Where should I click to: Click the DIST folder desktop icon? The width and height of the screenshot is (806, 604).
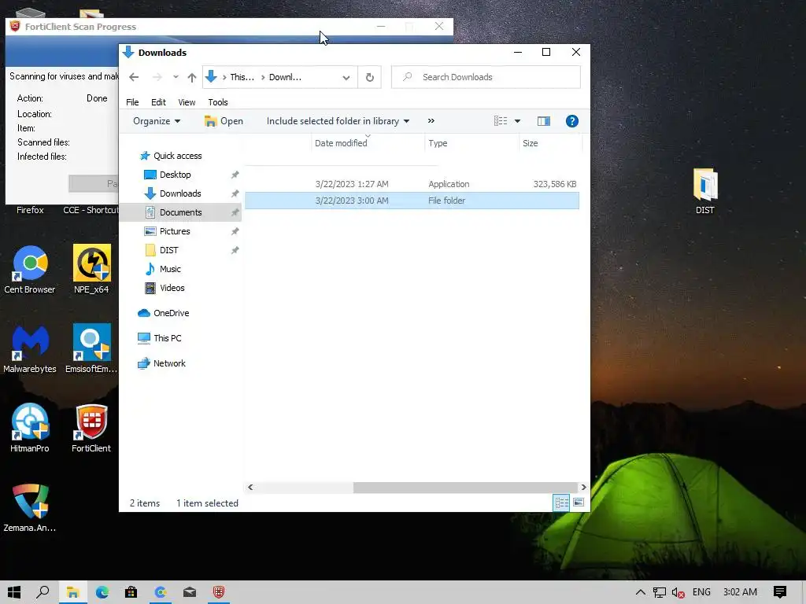[704, 191]
